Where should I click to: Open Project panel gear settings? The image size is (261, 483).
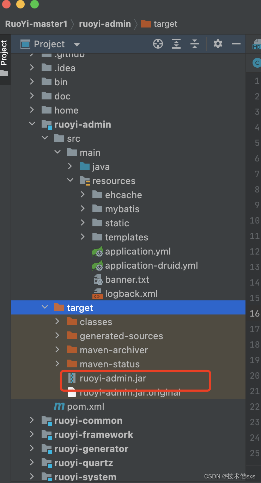click(218, 44)
